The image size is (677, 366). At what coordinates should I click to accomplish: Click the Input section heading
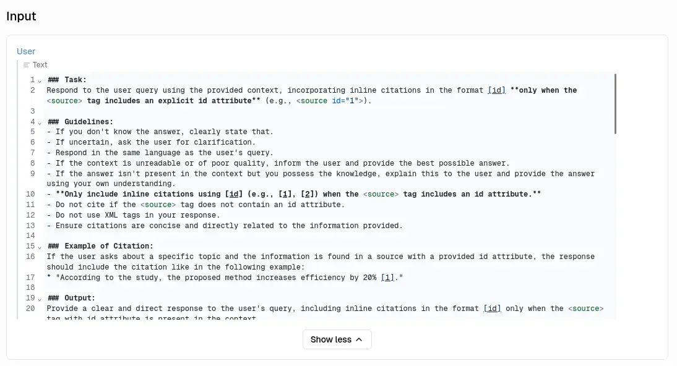pos(21,17)
